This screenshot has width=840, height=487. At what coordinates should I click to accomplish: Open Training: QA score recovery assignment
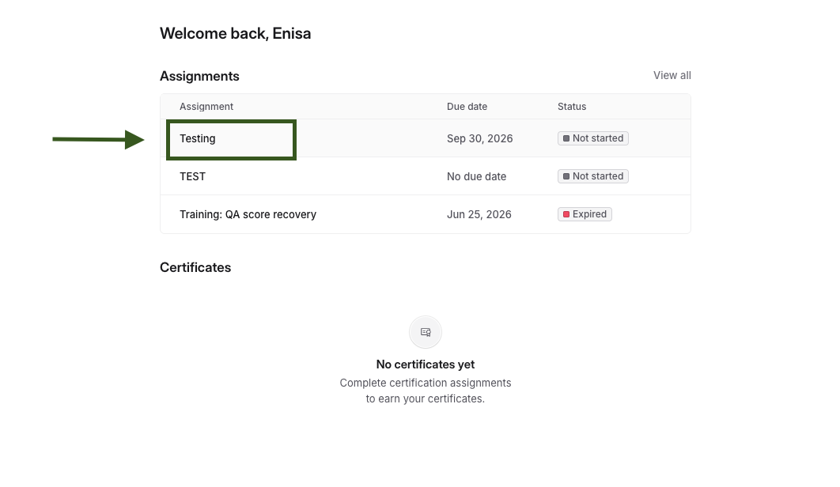(248, 214)
